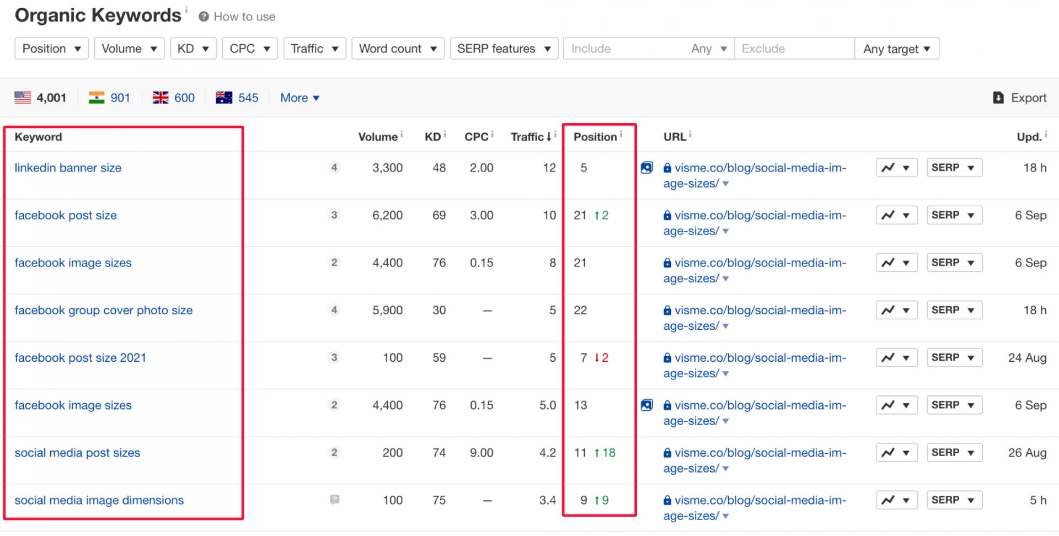Open history chart for social media post sizes

click(896, 453)
